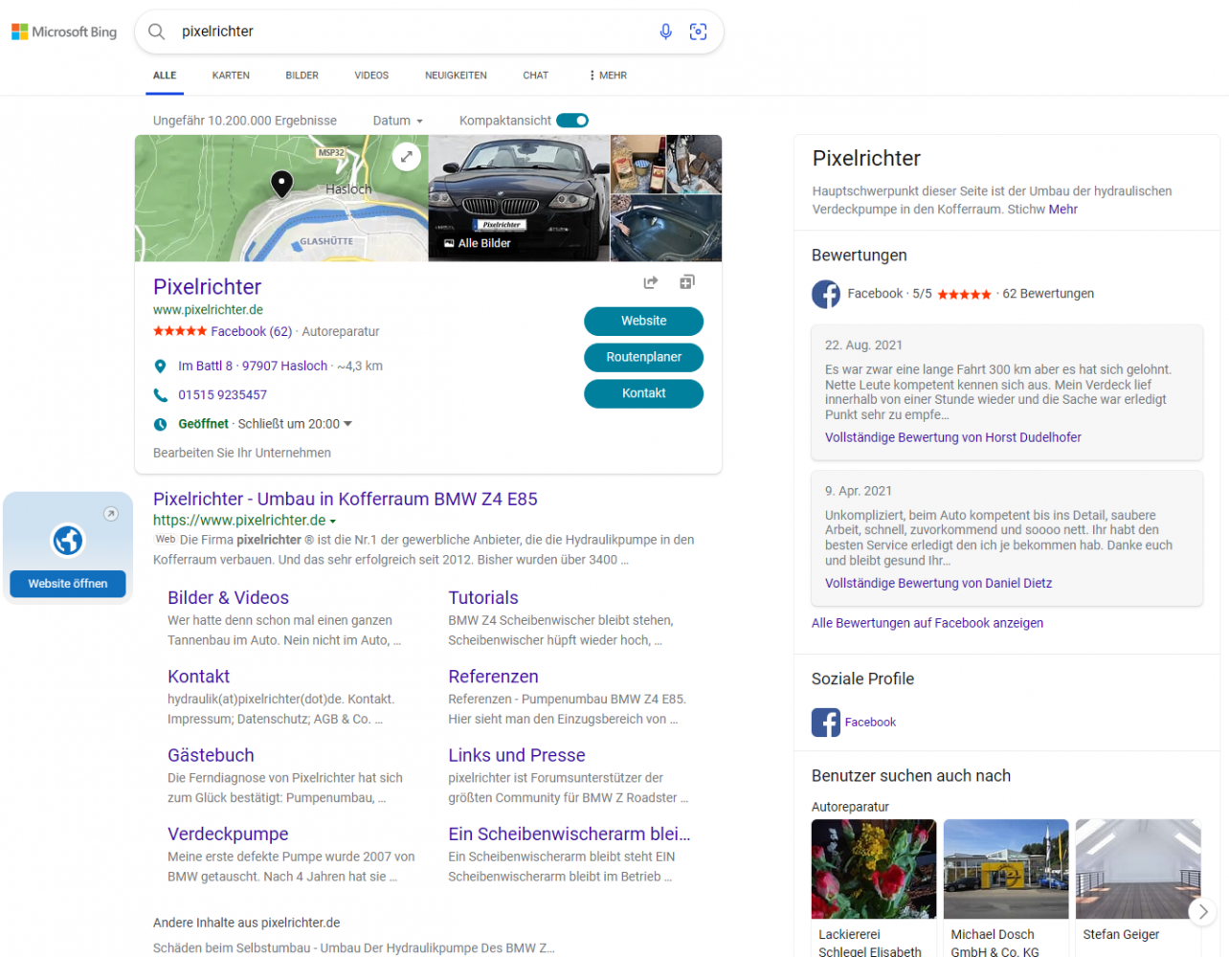Click the Microsoft Bing logo
Screen dimensions: 1229x957
[x=64, y=32]
